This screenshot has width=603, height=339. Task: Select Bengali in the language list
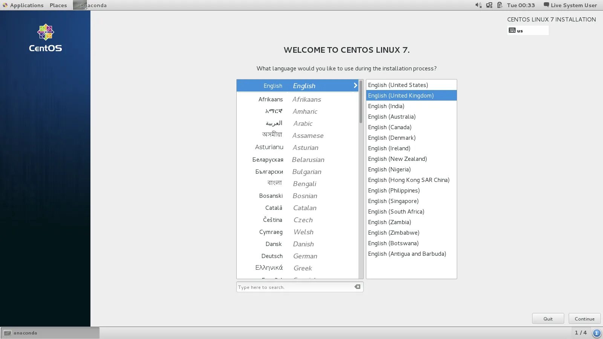tap(297, 184)
